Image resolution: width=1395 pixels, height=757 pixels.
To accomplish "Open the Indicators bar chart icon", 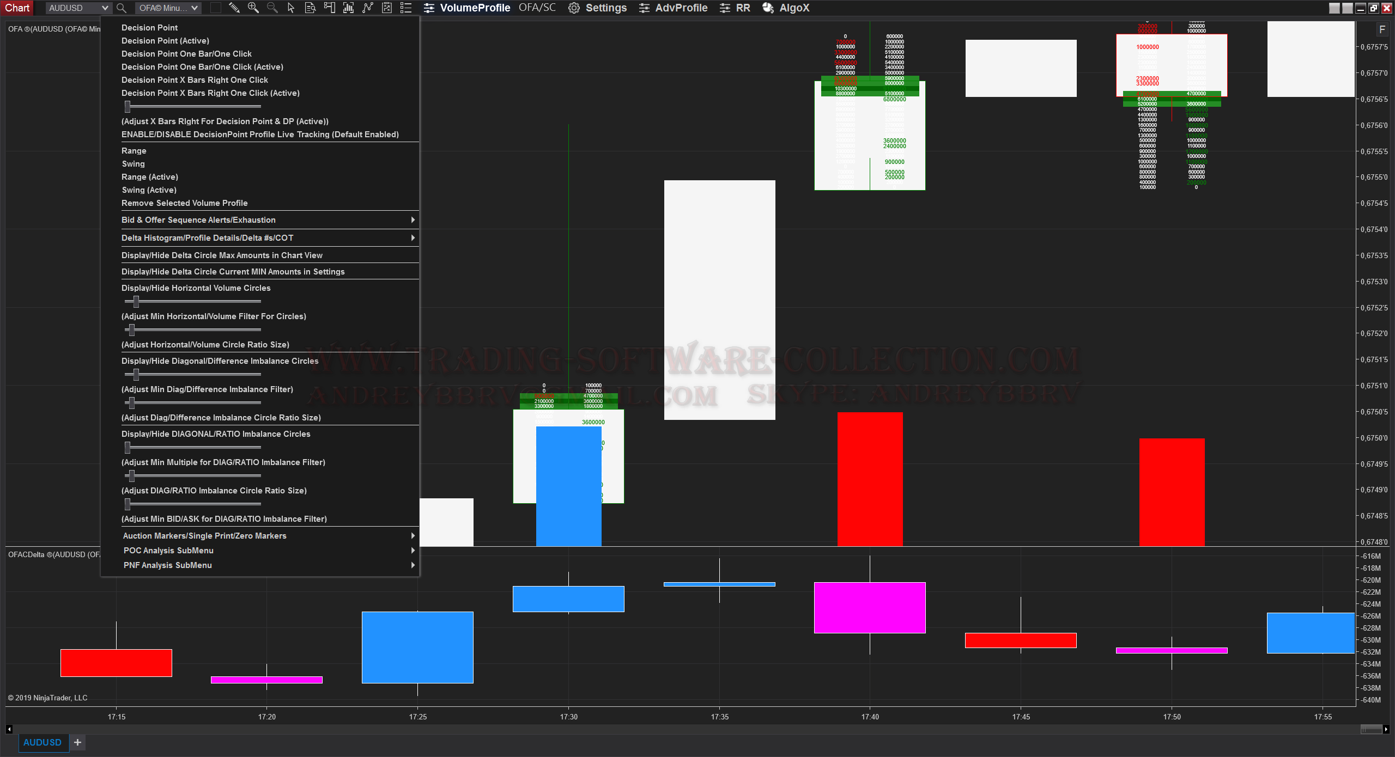I will (348, 8).
